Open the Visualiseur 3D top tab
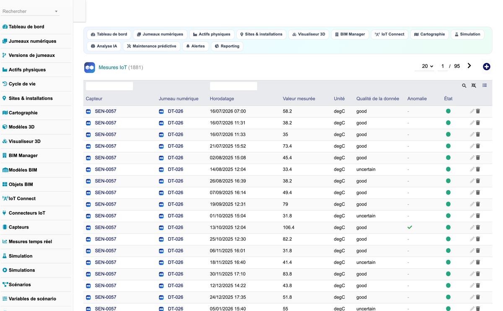 [x=309, y=34]
